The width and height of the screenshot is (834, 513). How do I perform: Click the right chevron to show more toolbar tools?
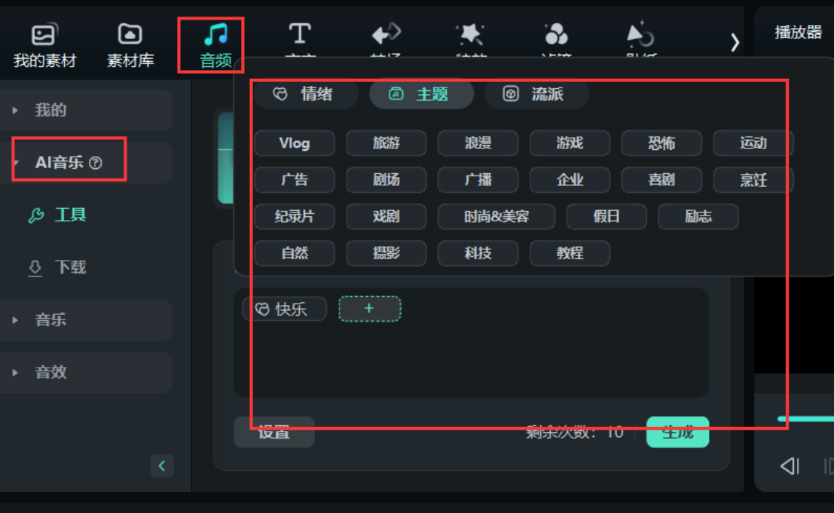pos(735,43)
